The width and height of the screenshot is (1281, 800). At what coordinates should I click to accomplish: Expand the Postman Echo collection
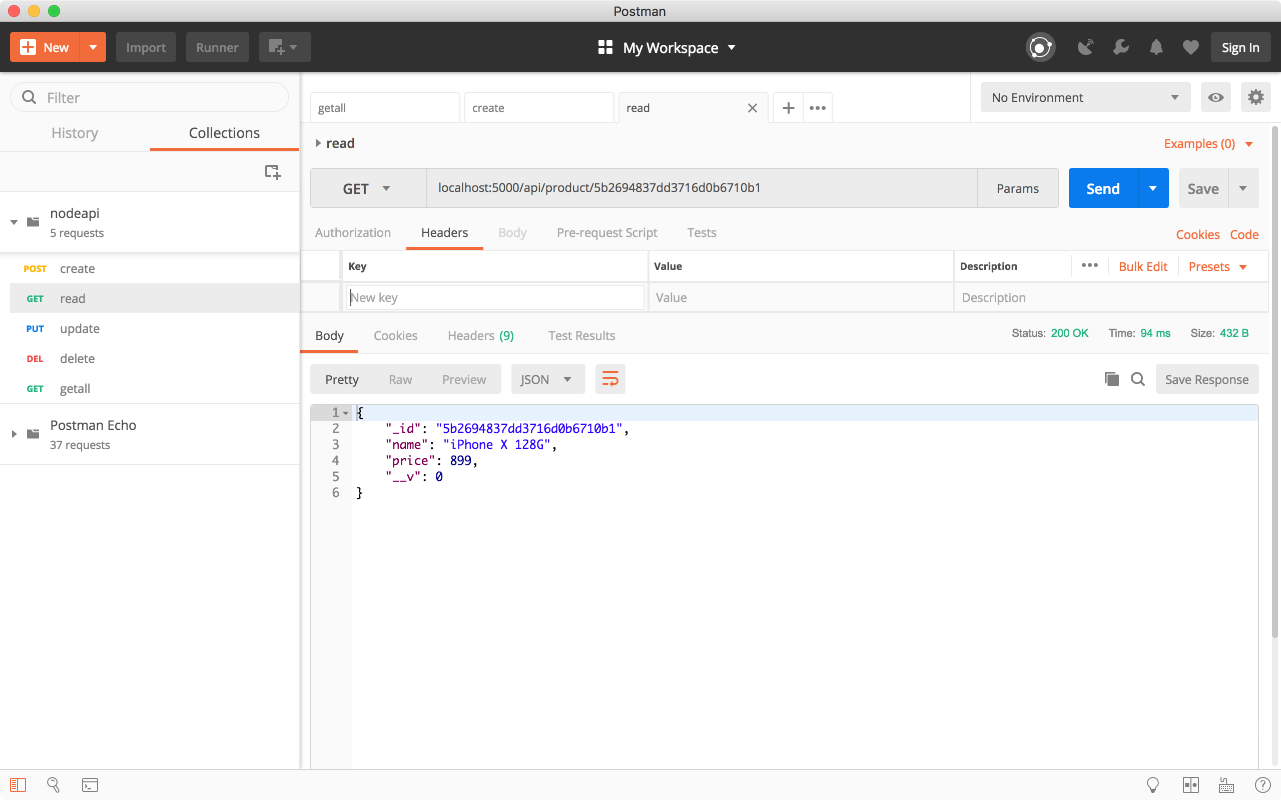(x=15, y=434)
